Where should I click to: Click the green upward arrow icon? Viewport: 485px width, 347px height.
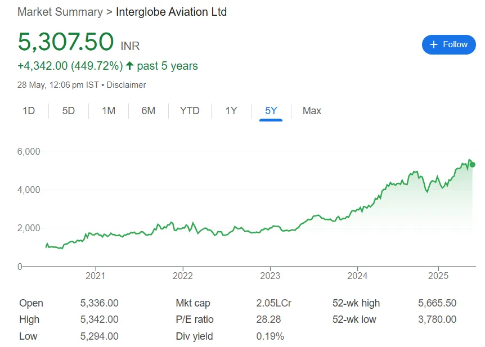click(x=129, y=66)
